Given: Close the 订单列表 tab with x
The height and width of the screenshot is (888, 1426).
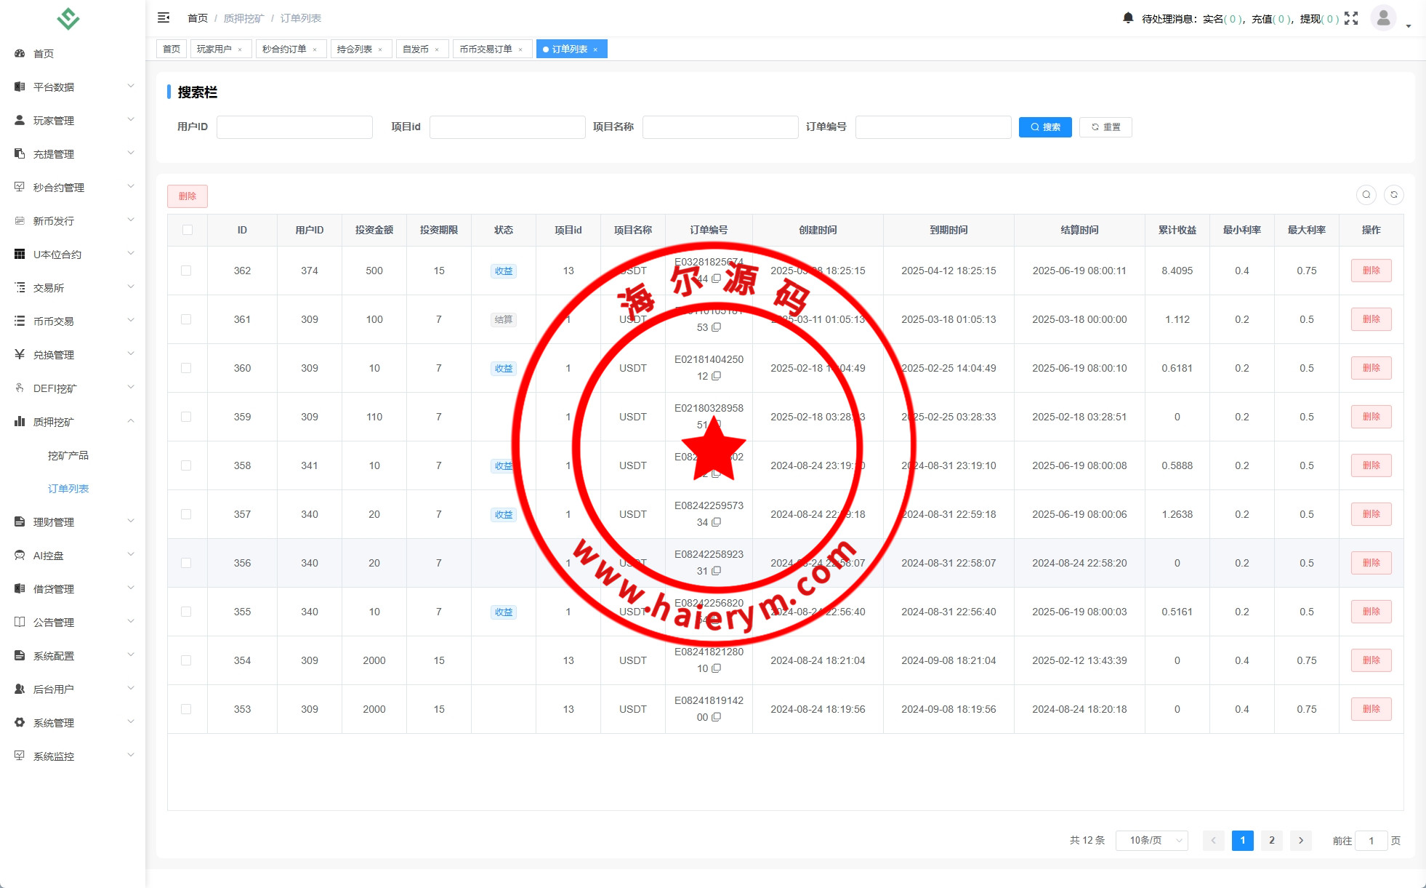Looking at the screenshot, I should point(595,49).
